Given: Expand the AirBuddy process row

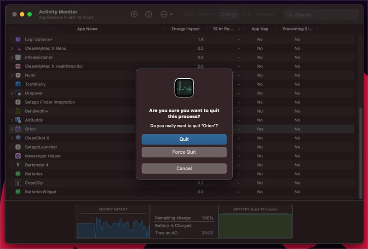Looking at the screenshot, I should (x=12, y=120).
